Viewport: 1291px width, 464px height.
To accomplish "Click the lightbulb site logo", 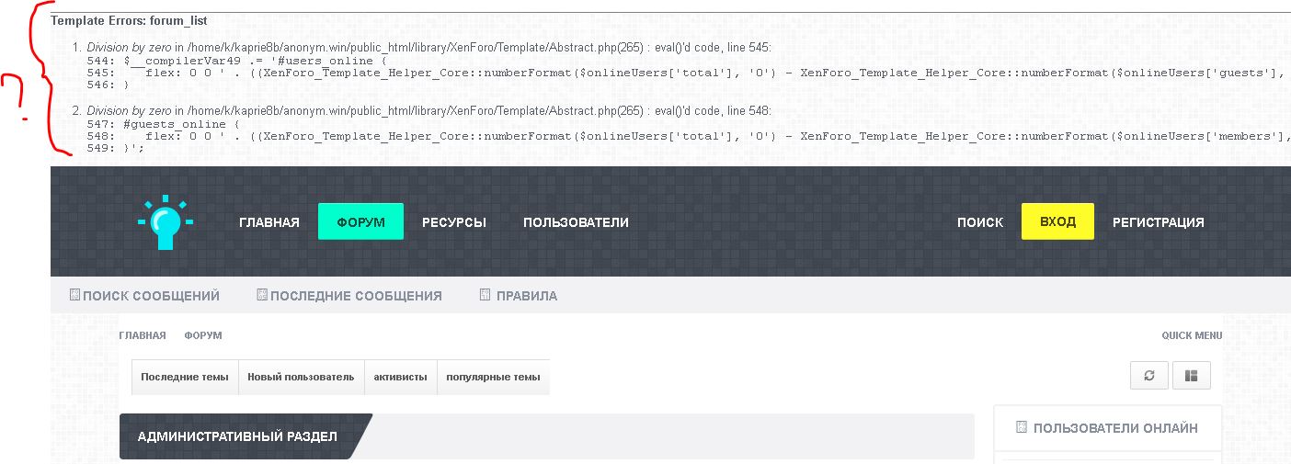I will pos(165,221).
